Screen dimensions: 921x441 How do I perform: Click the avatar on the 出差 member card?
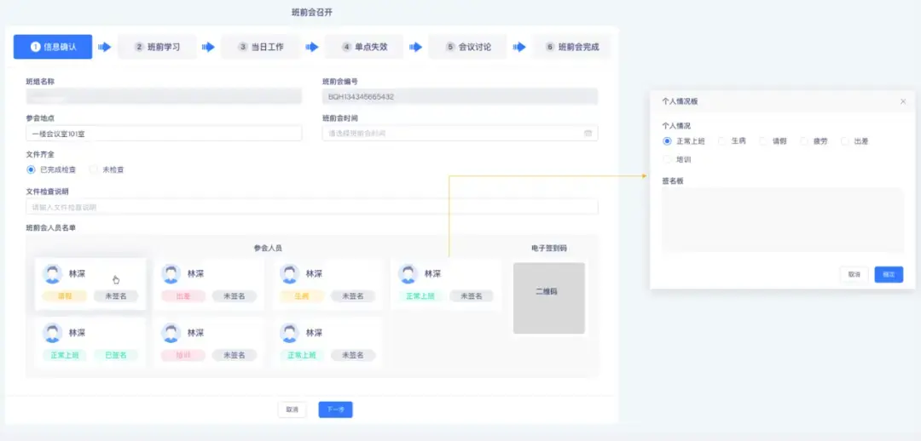[171, 274]
